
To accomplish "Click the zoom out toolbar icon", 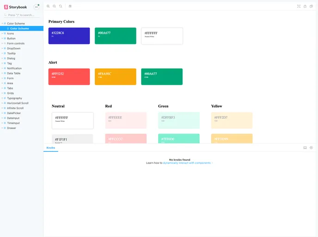I will [x=55, y=6].
